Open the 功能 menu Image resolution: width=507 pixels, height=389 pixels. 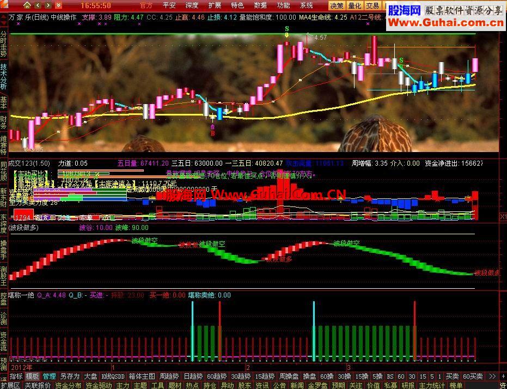[284, 5]
